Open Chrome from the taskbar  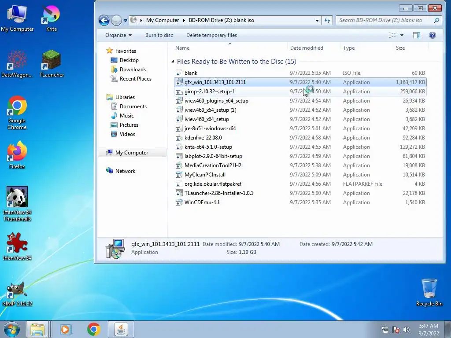click(x=93, y=329)
